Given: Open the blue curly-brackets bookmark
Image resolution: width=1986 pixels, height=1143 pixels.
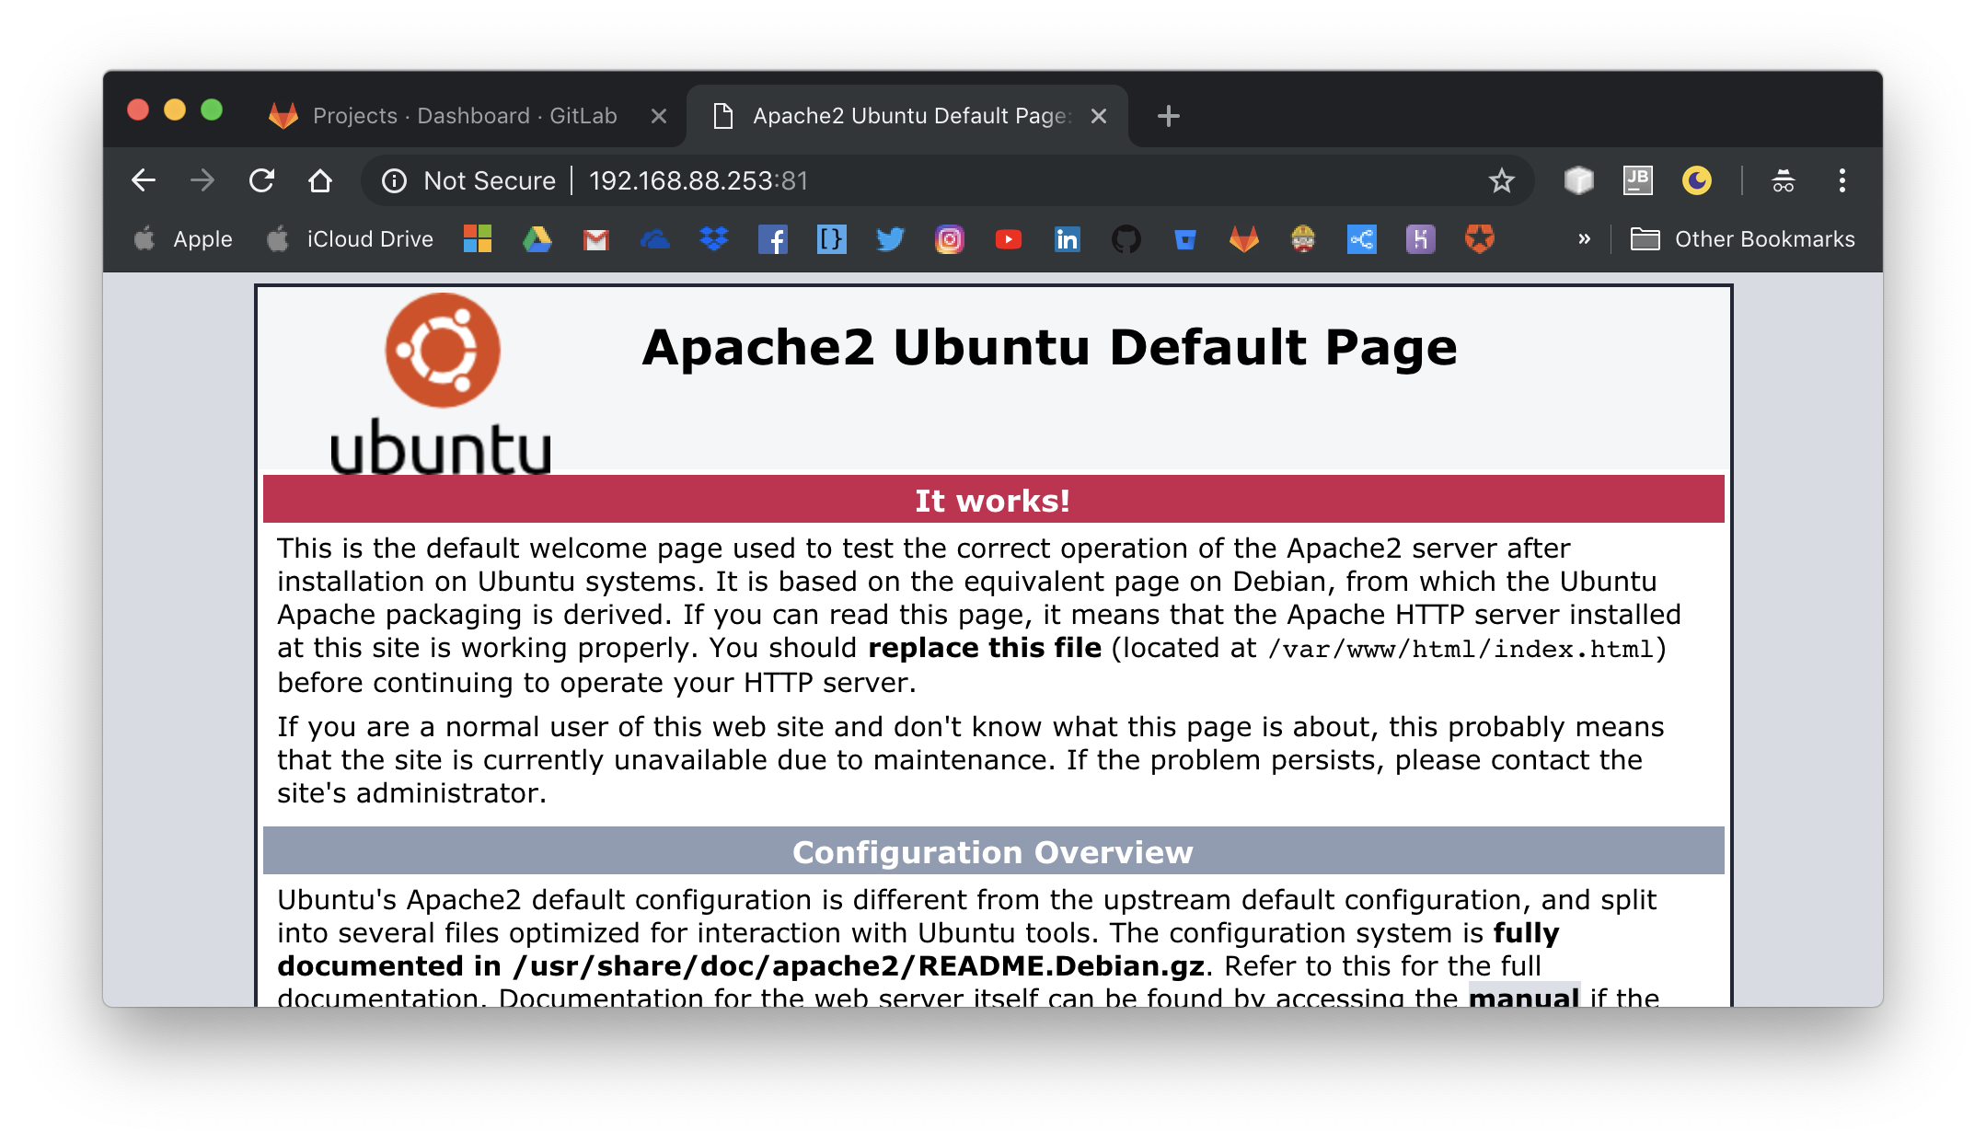Looking at the screenshot, I should [x=832, y=239].
